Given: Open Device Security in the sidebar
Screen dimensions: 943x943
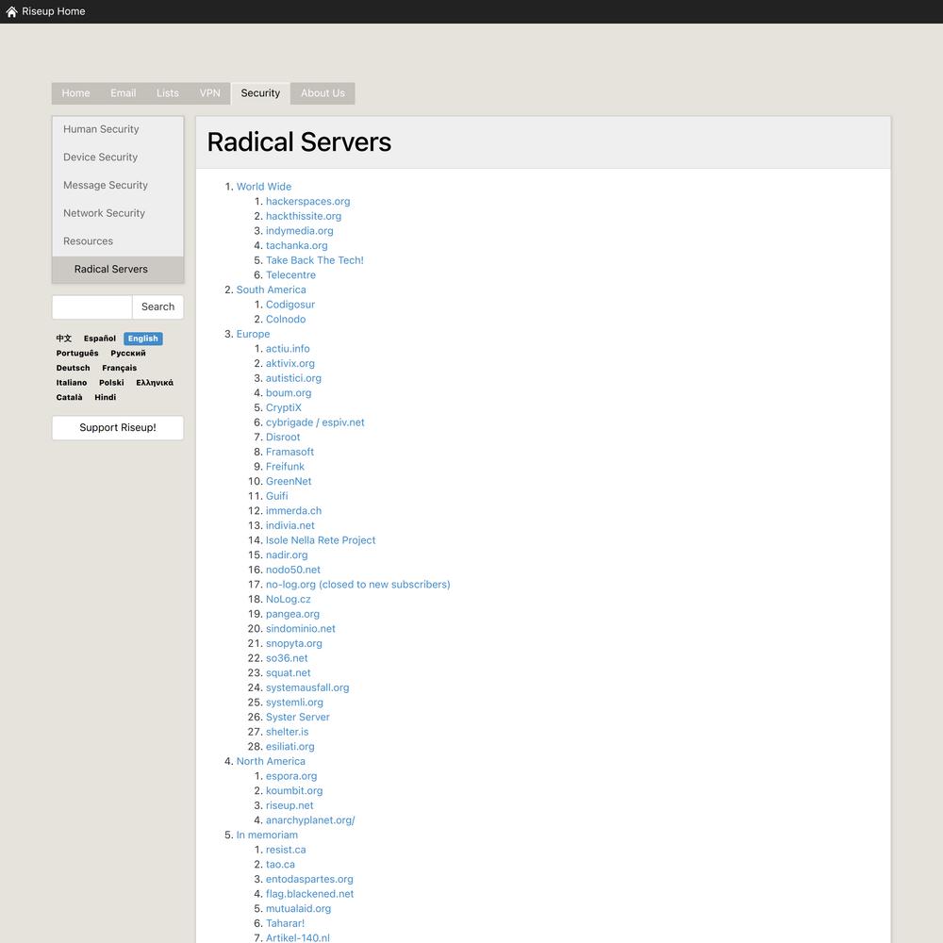Looking at the screenshot, I should coord(118,157).
